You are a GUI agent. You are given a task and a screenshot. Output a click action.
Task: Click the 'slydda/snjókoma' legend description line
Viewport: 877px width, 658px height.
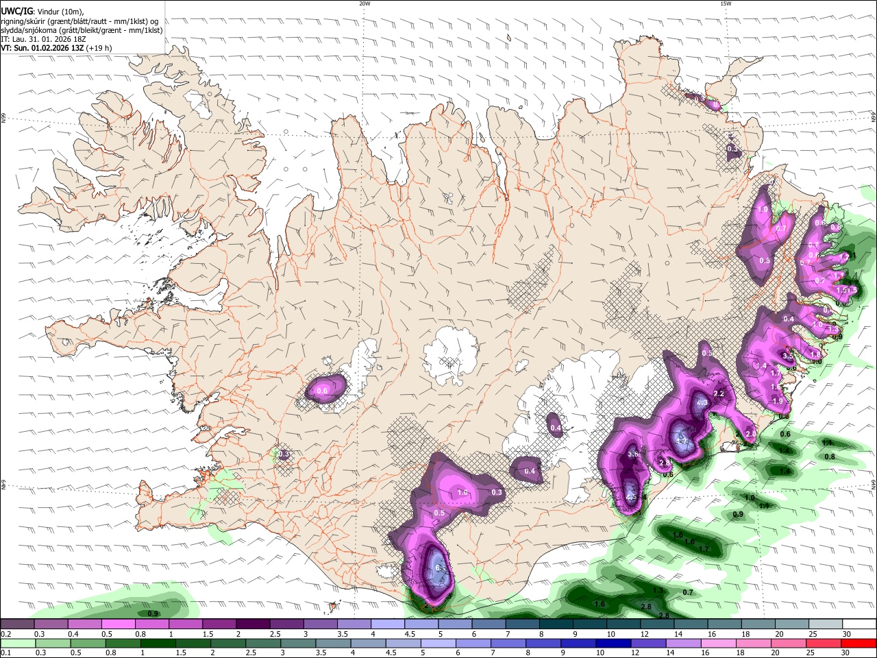(x=82, y=30)
